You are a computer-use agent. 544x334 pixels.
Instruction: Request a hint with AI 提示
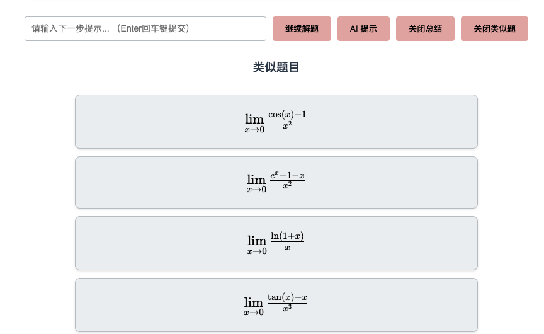[363, 28]
